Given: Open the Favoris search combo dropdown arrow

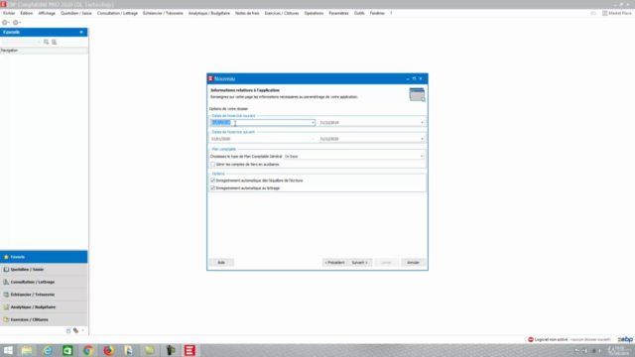Looking at the screenshot, I should point(39,42).
